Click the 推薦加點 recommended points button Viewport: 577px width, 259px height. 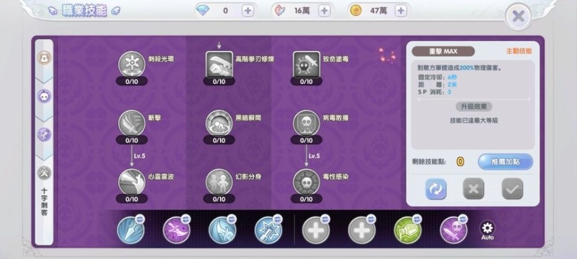(x=505, y=162)
